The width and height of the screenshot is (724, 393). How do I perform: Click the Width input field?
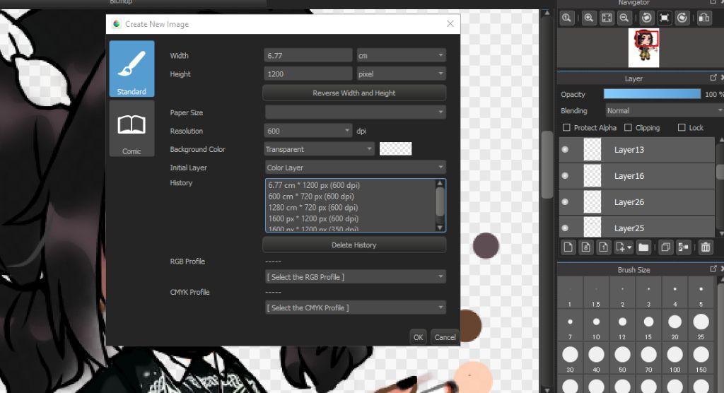click(x=308, y=55)
